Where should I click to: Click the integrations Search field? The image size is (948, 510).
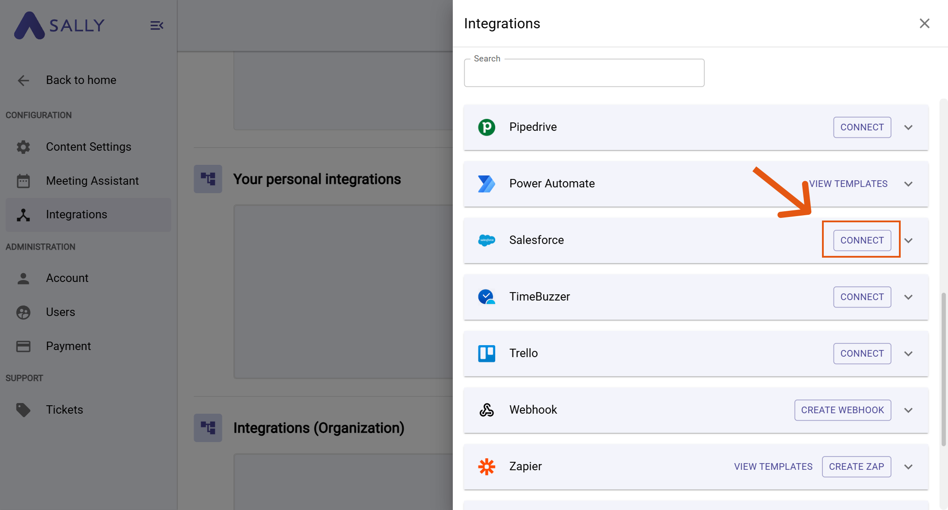pos(584,73)
